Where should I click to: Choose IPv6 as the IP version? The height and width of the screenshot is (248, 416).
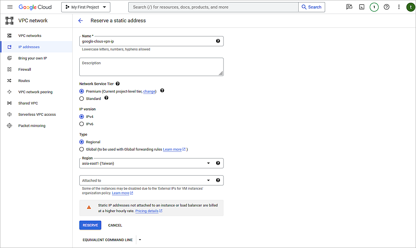tap(81, 124)
